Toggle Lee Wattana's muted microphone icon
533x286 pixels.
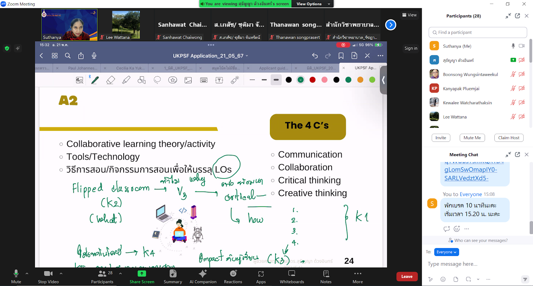(513, 117)
